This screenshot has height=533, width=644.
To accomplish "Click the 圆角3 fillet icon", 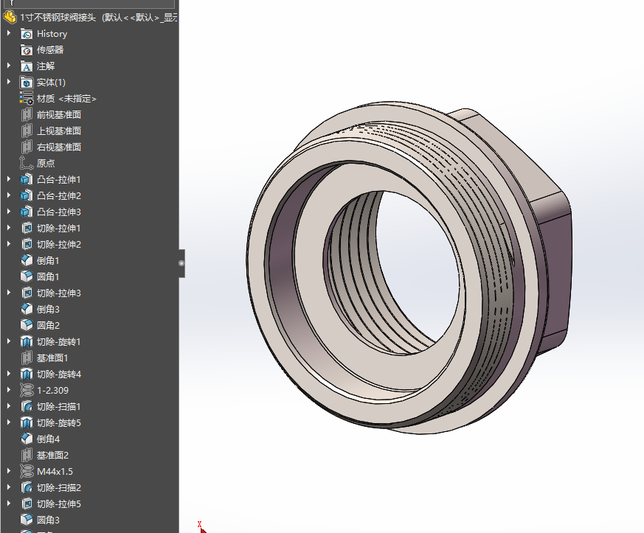I will click(27, 520).
